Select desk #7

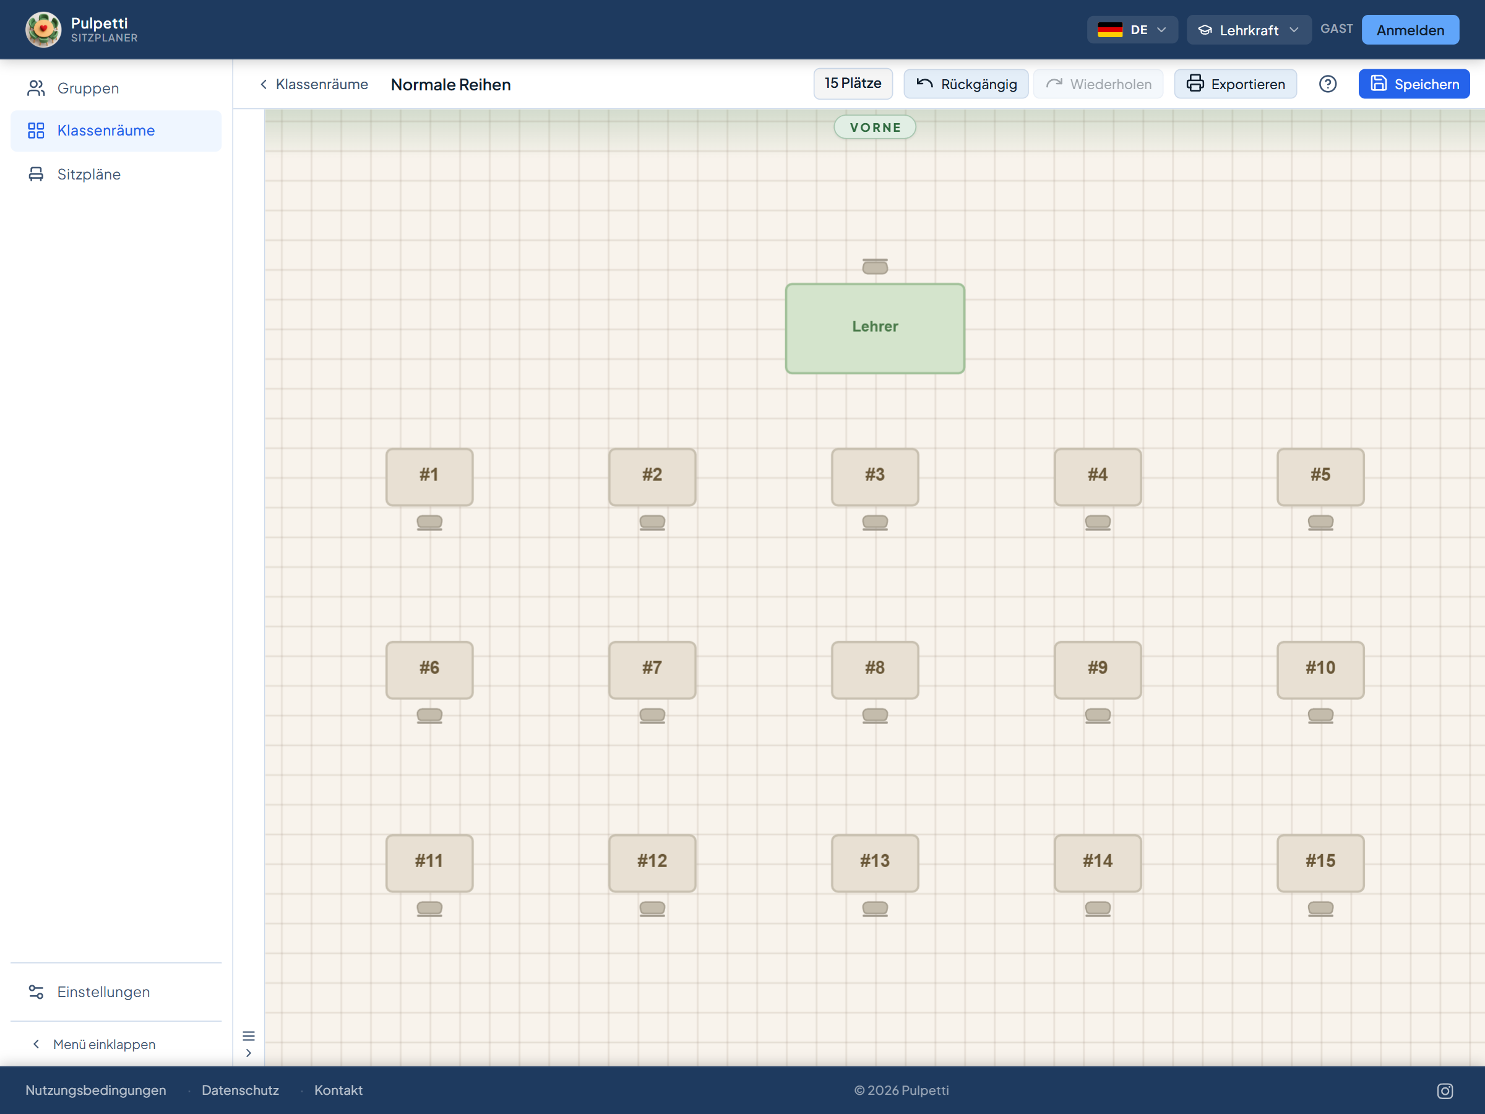click(652, 670)
